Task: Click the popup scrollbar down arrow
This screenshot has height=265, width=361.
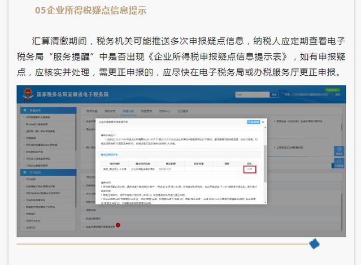Action: (x=265, y=202)
